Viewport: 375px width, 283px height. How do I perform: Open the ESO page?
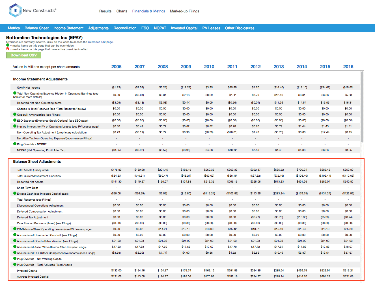[145, 28]
